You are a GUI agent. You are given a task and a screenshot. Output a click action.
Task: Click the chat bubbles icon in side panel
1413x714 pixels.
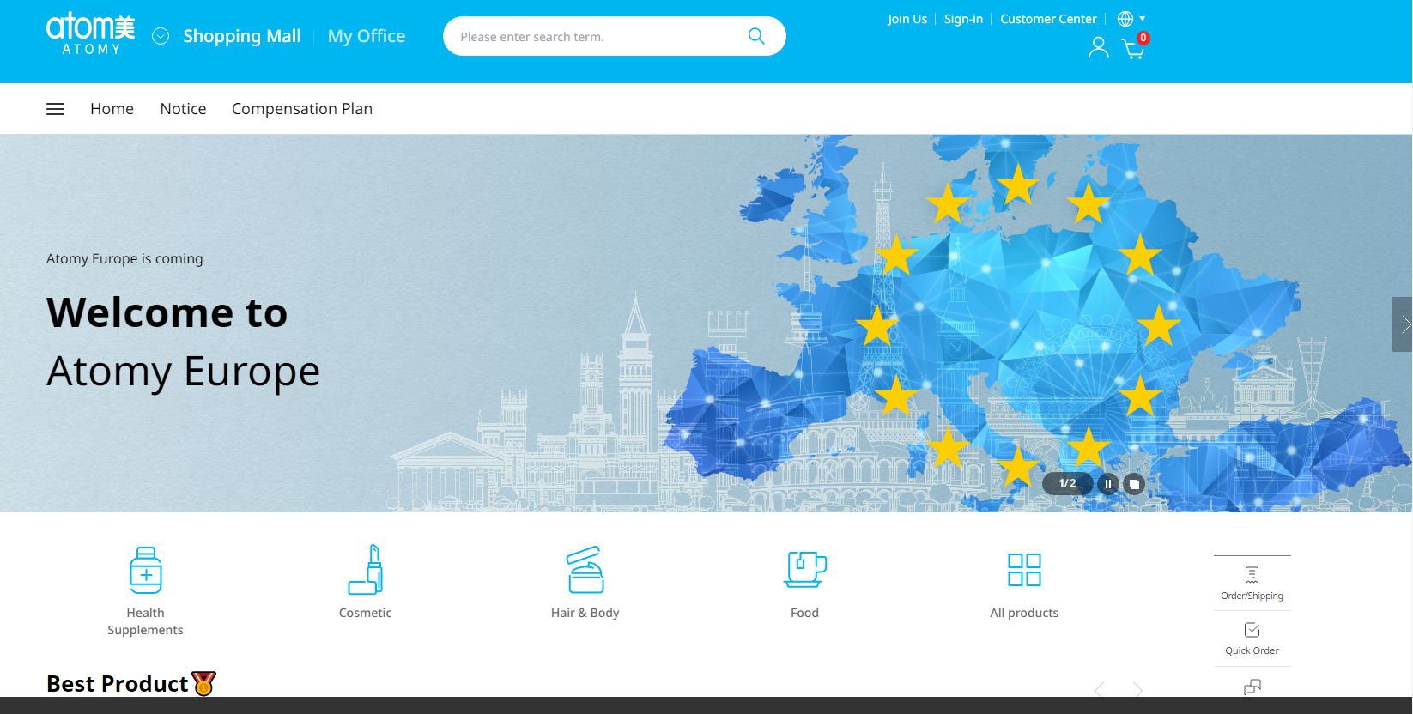[1252, 687]
